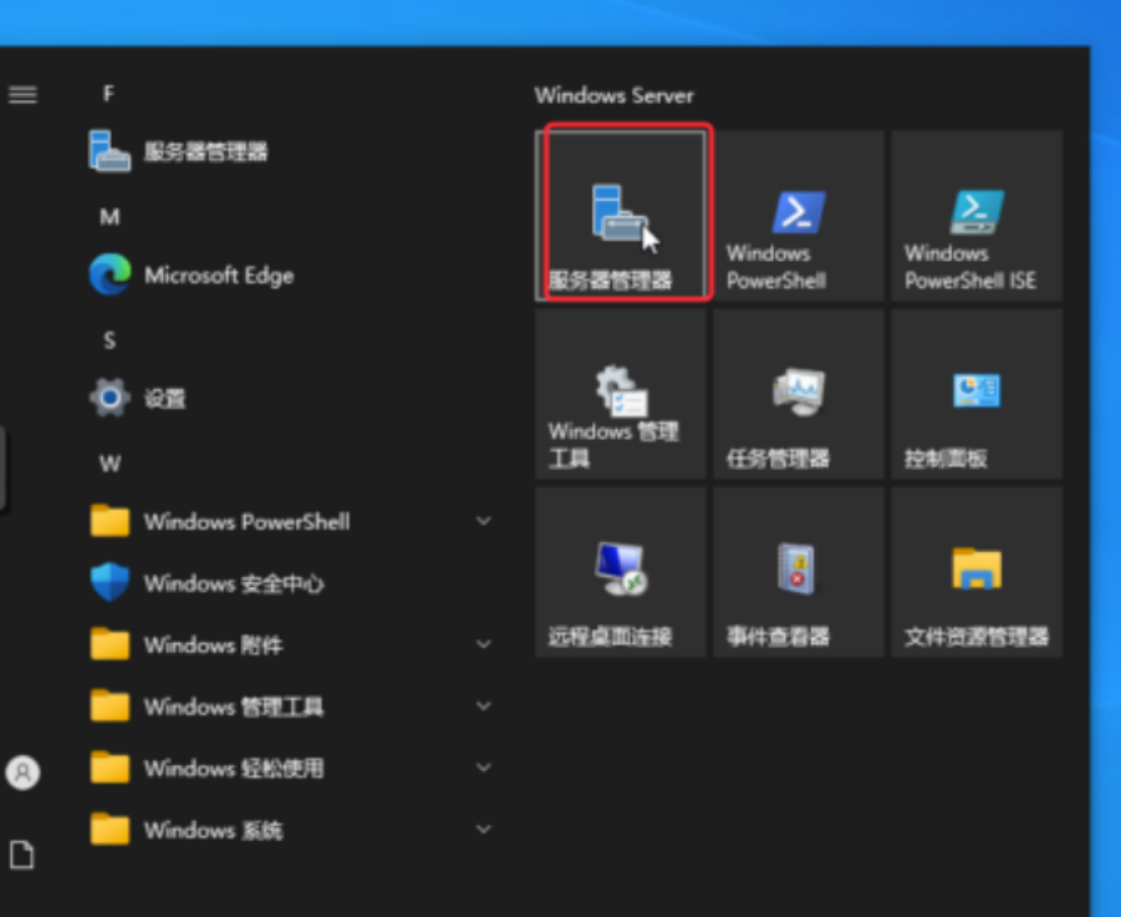Open the 控制面板 tile
1121x917 pixels.
tap(977, 393)
